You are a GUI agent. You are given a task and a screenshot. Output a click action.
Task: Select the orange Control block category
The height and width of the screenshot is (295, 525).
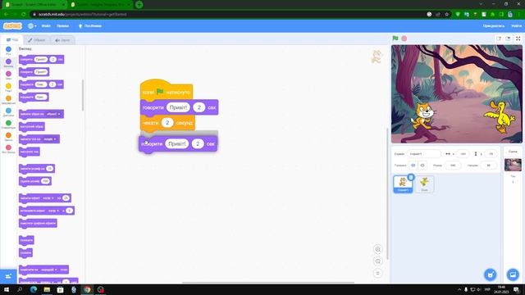click(x=8, y=100)
